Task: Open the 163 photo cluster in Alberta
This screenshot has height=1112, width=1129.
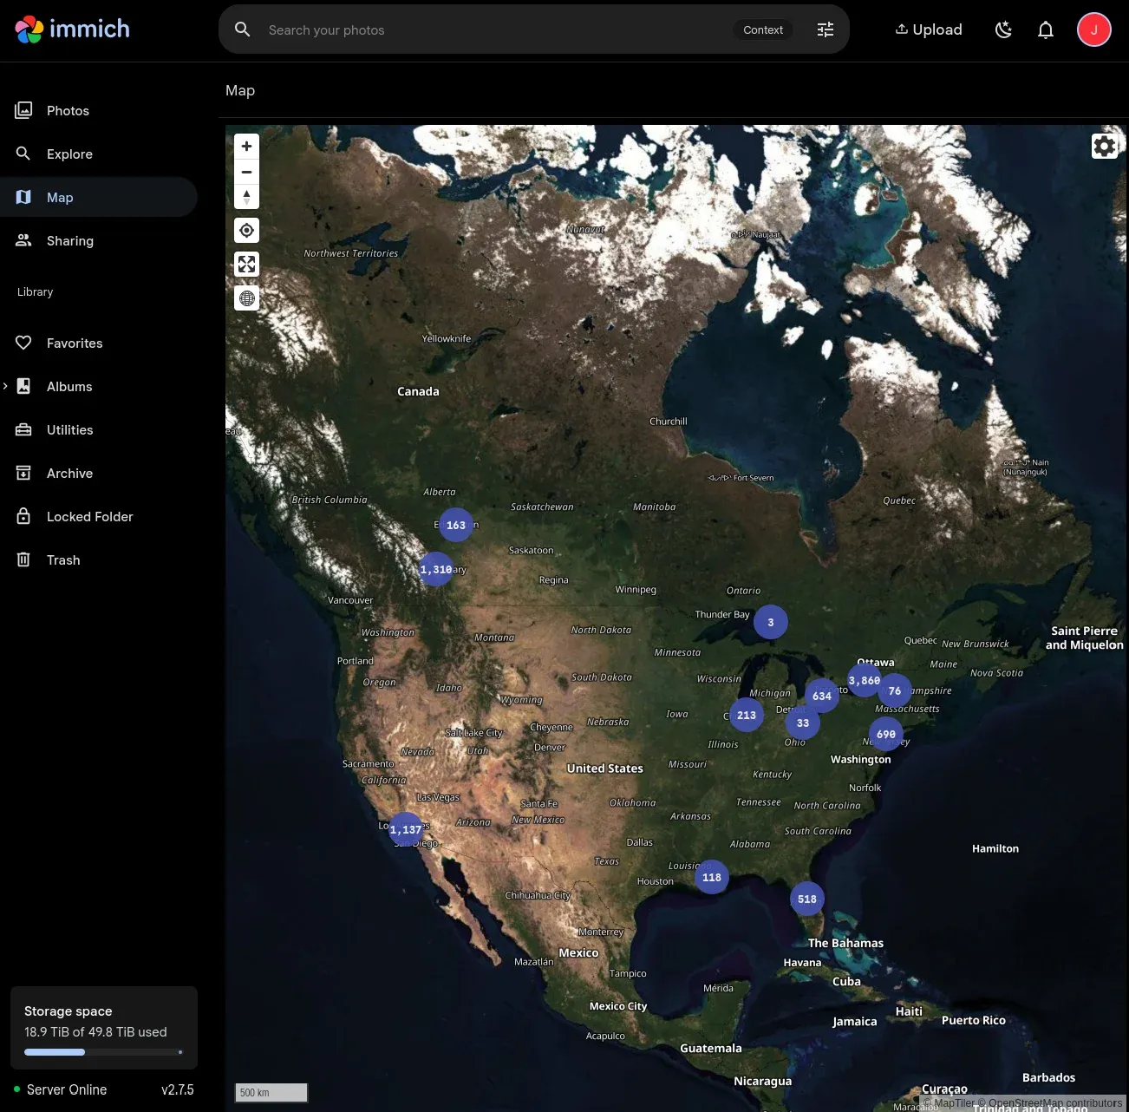Action: click(456, 525)
